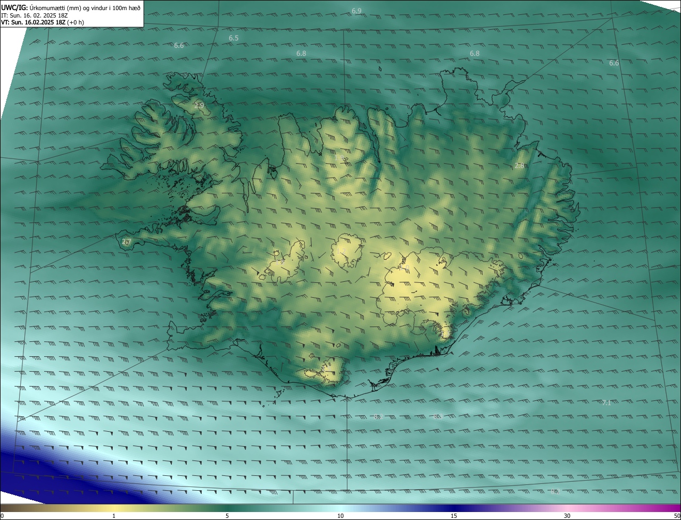Viewport: 681px width, 520px height.
Task: Select the 6.5 value label on the map
Action: click(234, 38)
